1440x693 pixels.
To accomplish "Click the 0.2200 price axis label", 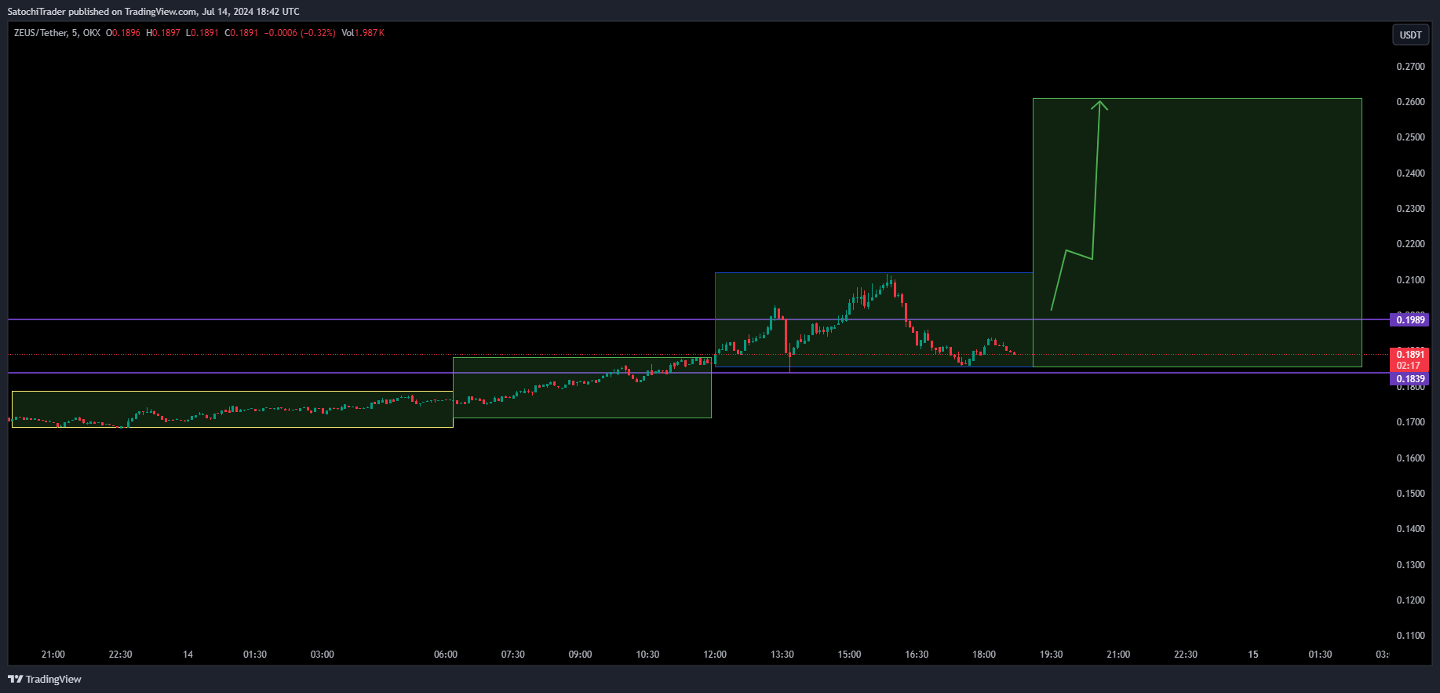I will [x=1410, y=244].
